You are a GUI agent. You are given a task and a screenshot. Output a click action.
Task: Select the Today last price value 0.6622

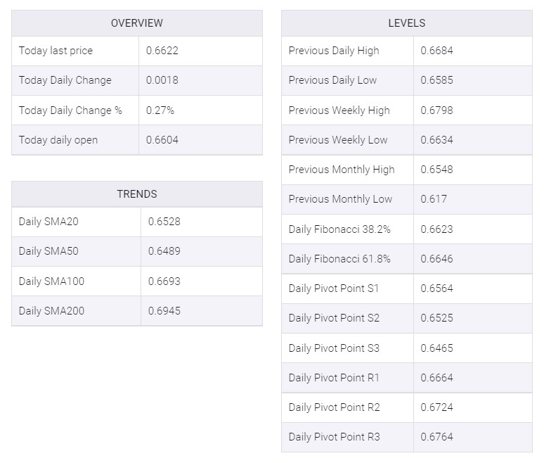point(162,51)
